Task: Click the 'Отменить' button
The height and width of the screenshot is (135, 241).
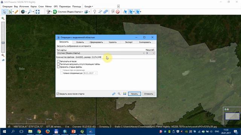Action: click(148, 94)
